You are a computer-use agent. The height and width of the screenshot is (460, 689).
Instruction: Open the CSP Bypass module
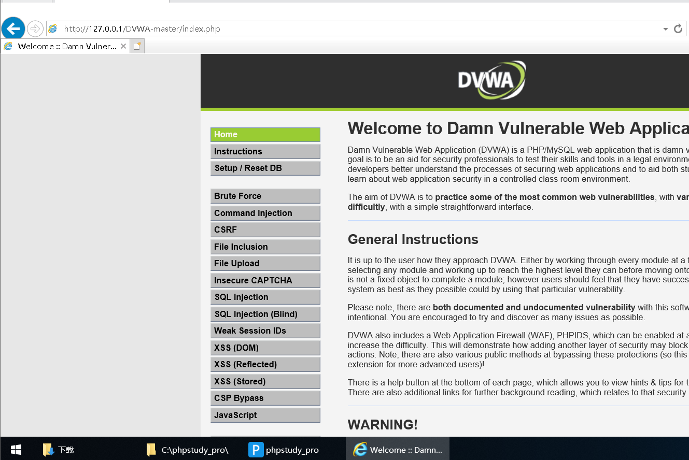coord(265,398)
